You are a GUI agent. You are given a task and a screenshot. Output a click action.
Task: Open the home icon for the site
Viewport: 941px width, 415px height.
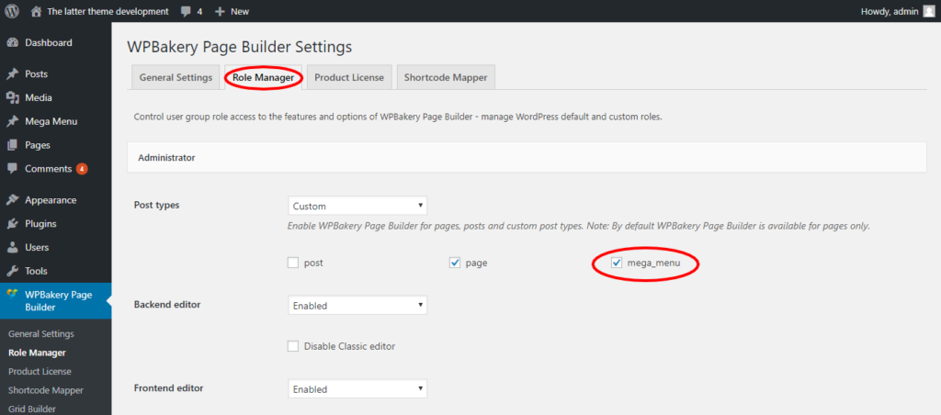pos(36,11)
